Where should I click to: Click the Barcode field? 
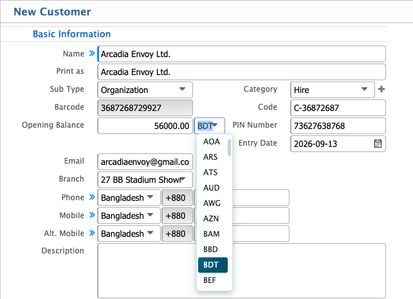pyautogui.click(x=145, y=108)
